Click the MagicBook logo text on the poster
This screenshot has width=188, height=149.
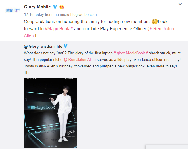(41, 107)
